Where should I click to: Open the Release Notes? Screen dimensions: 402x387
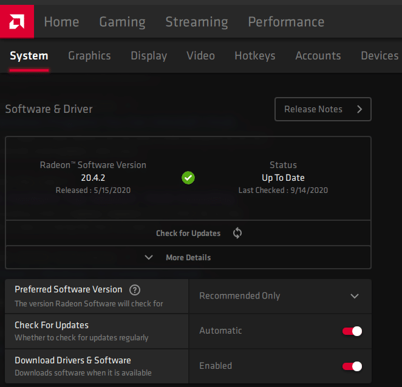[x=323, y=109]
